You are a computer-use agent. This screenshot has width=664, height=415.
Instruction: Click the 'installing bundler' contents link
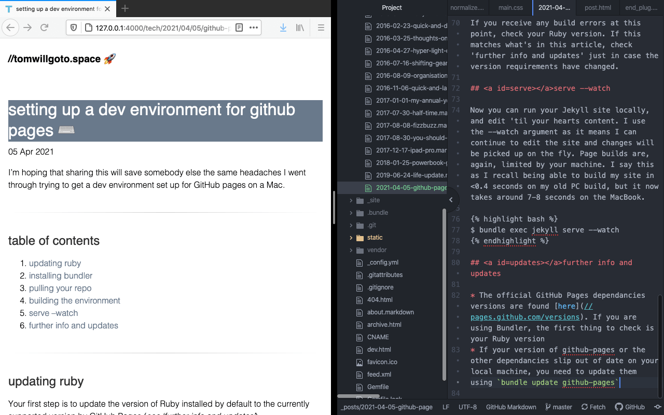(61, 276)
